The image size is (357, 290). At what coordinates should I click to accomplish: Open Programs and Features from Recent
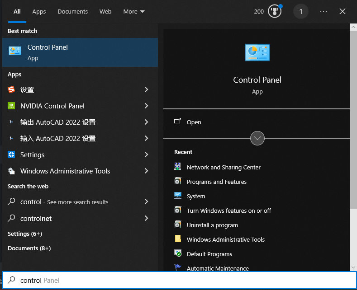pos(217,182)
